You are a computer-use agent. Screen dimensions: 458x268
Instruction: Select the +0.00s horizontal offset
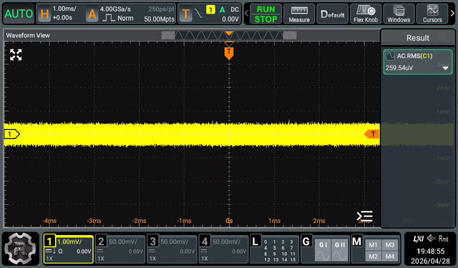(62, 18)
